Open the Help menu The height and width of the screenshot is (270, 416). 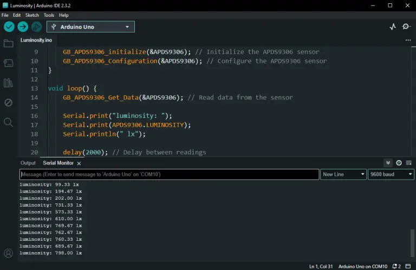[64, 15]
